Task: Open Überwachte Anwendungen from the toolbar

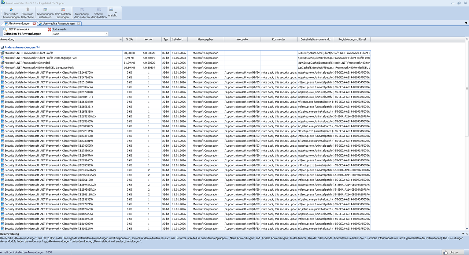Action: [x=11, y=13]
